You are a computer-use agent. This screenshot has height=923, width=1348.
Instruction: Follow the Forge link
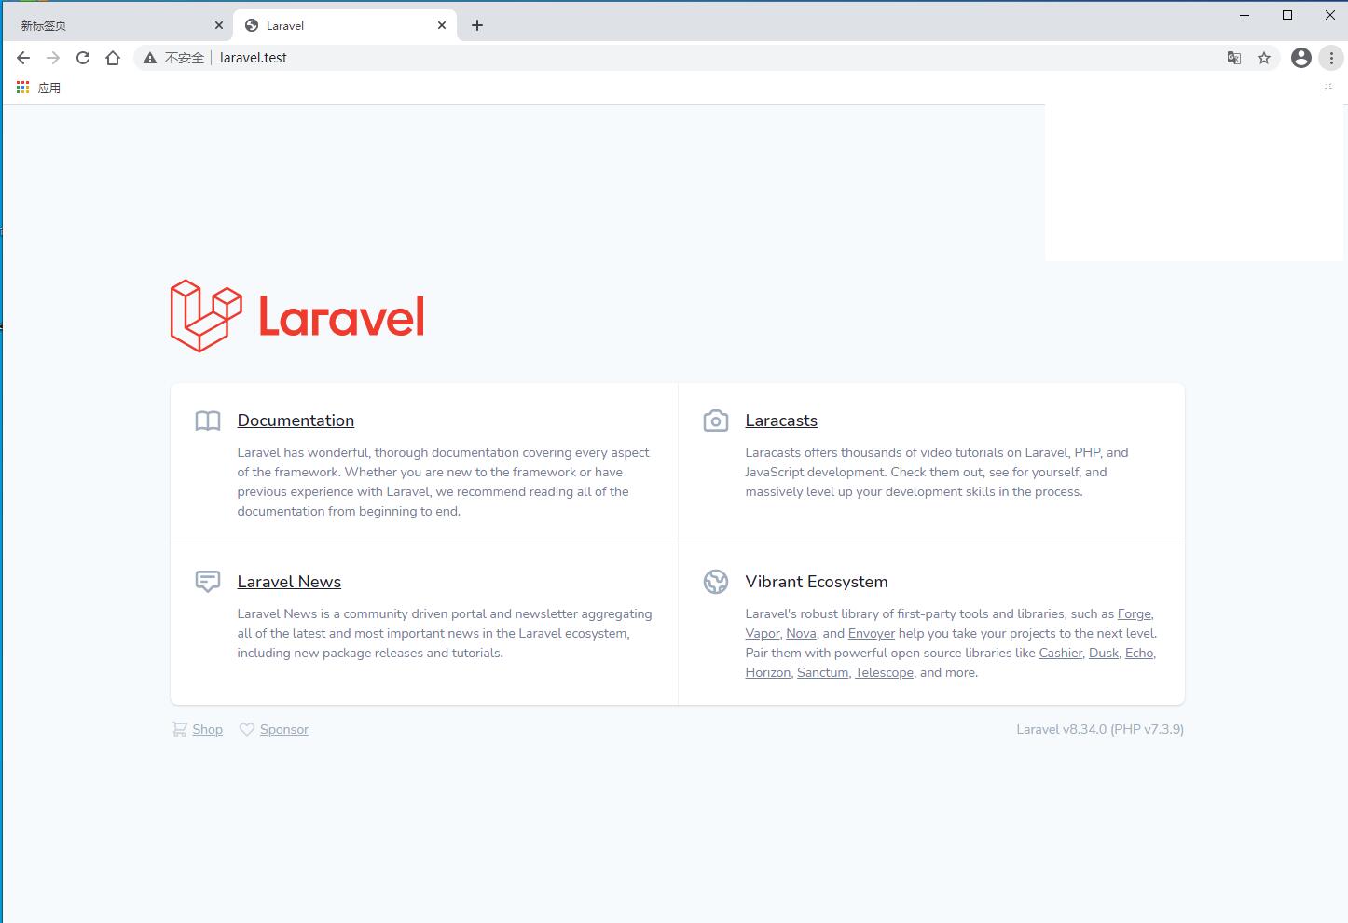click(1135, 613)
